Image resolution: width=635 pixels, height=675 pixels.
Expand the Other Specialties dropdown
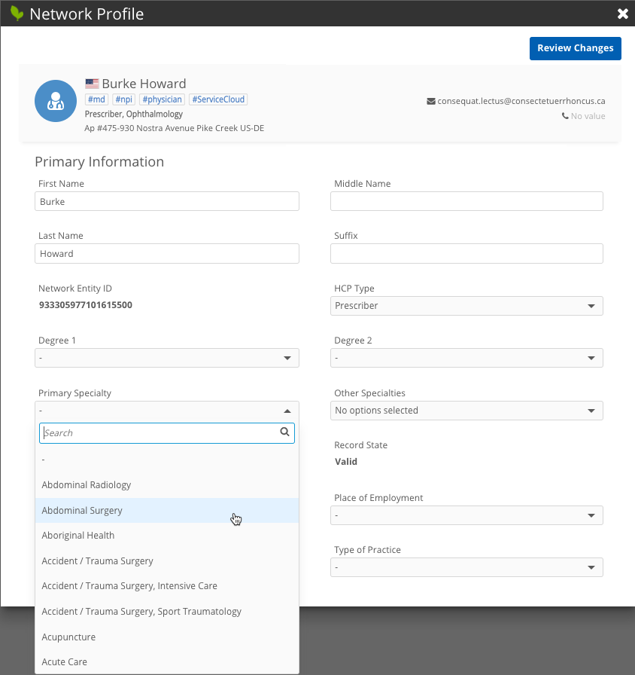(x=466, y=411)
